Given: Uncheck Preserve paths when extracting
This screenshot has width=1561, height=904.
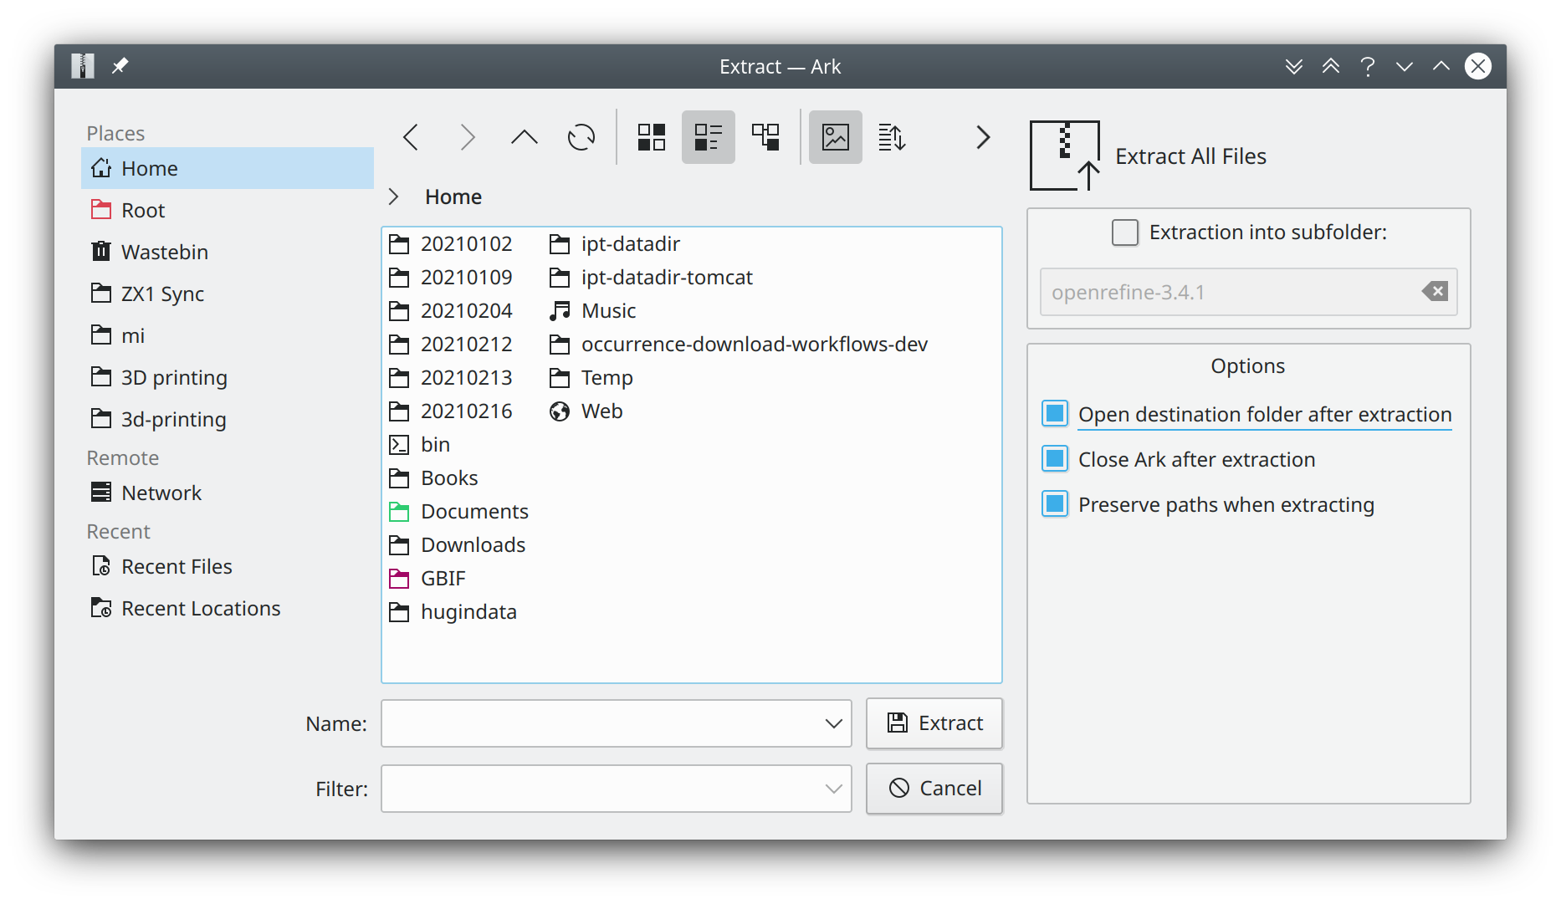Looking at the screenshot, I should (x=1055, y=503).
